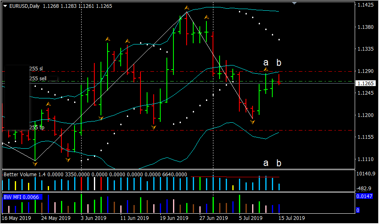
Task: Click the 1.1380 price axis value
Action: (x=365, y=27)
